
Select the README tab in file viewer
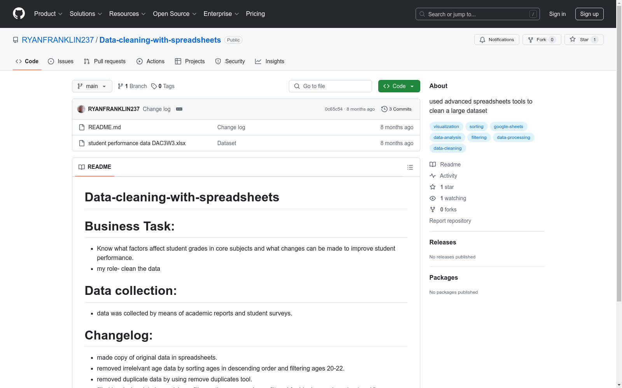click(x=95, y=167)
